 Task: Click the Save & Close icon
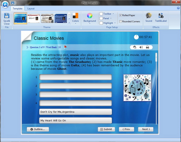tap(6, 18)
